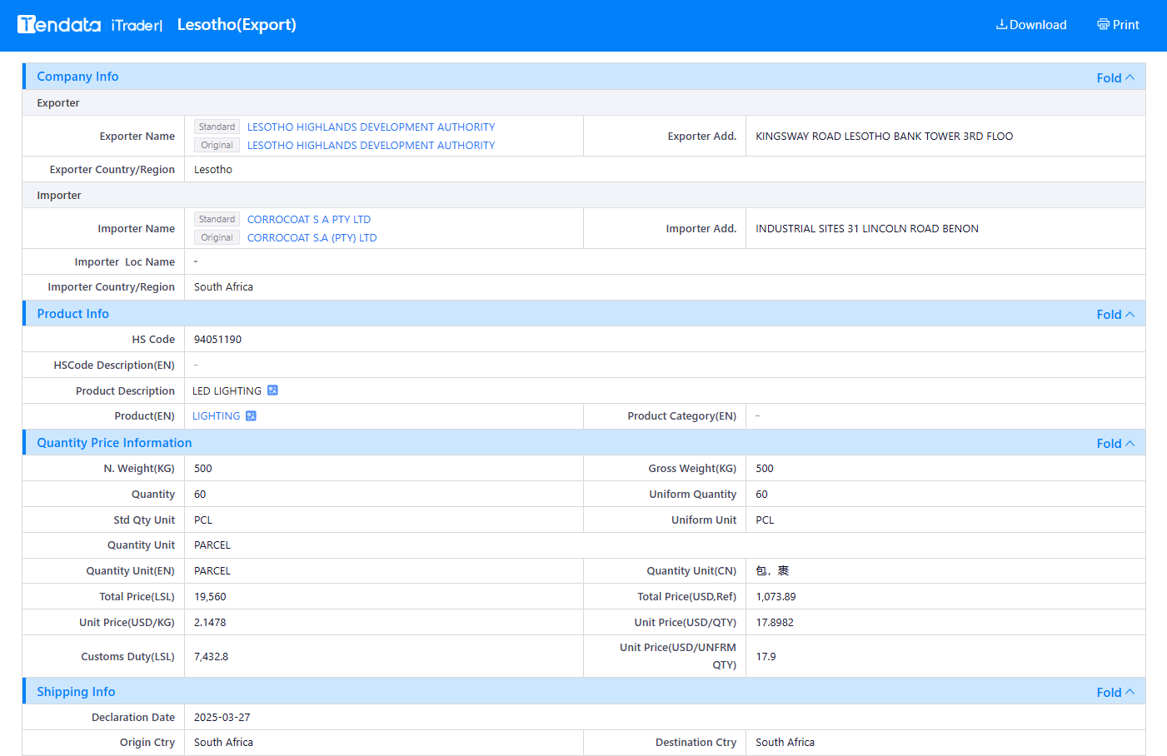This screenshot has height=756, width=1167.
Task: Open original exporter name Lesotho Highlands link
Action: [371, 145]
